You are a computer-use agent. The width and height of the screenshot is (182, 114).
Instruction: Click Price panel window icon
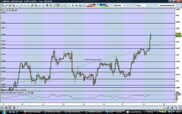click(10, 10)
